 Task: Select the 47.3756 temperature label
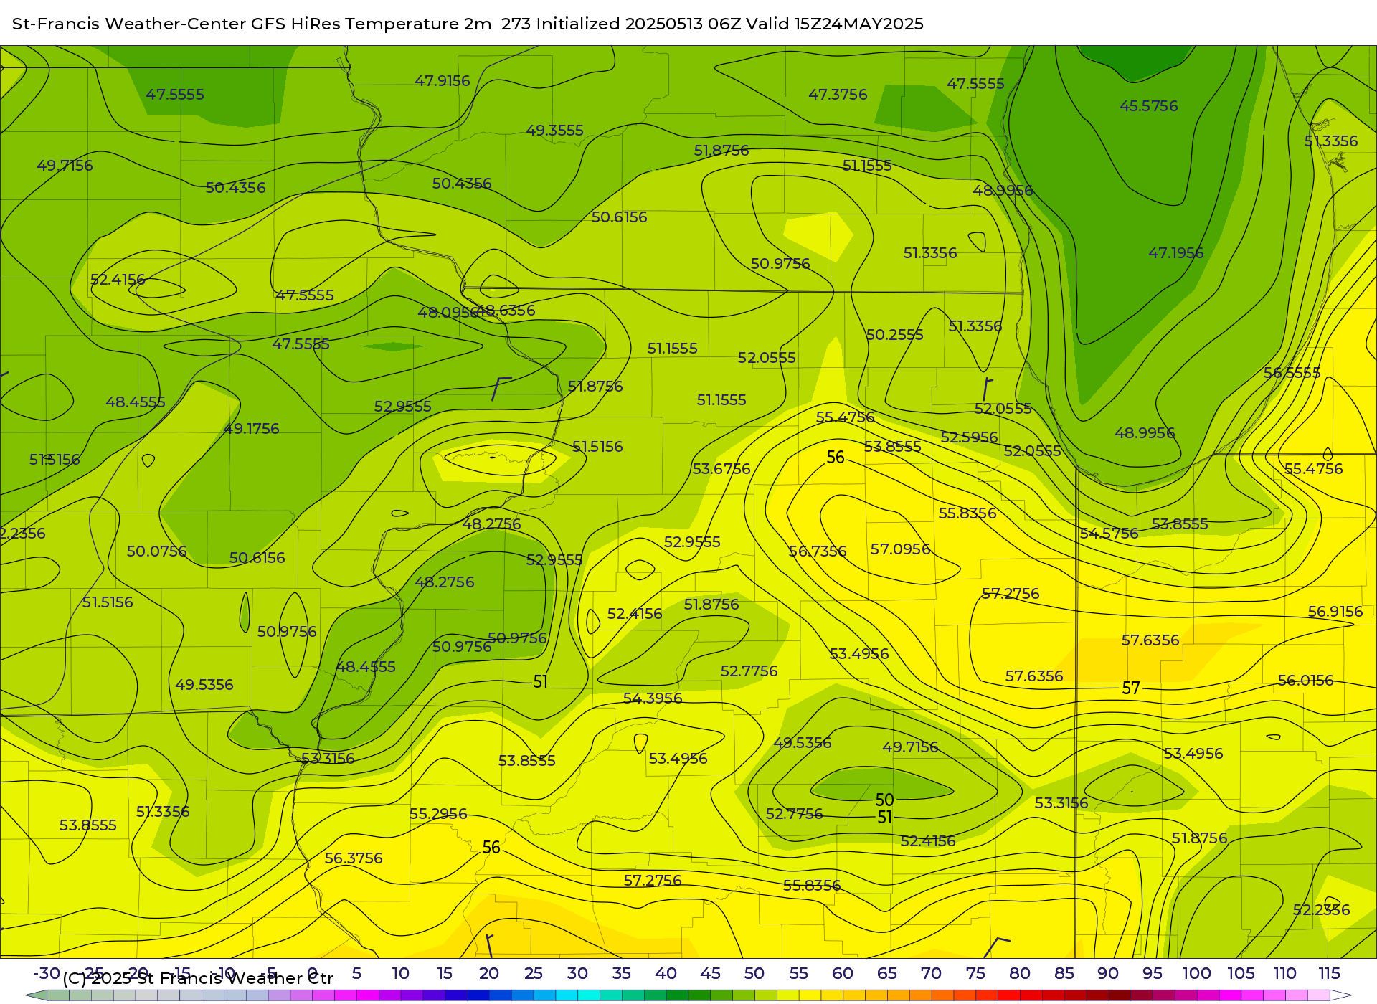[838, 95]
